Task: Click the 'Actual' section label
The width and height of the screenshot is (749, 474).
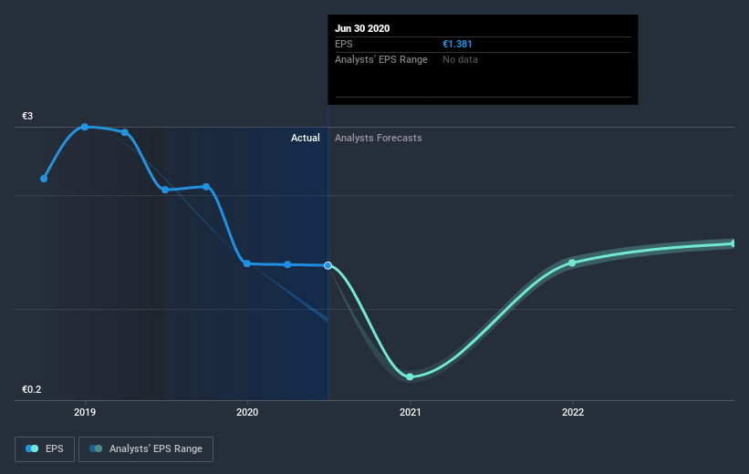Action: click(306, 138)
